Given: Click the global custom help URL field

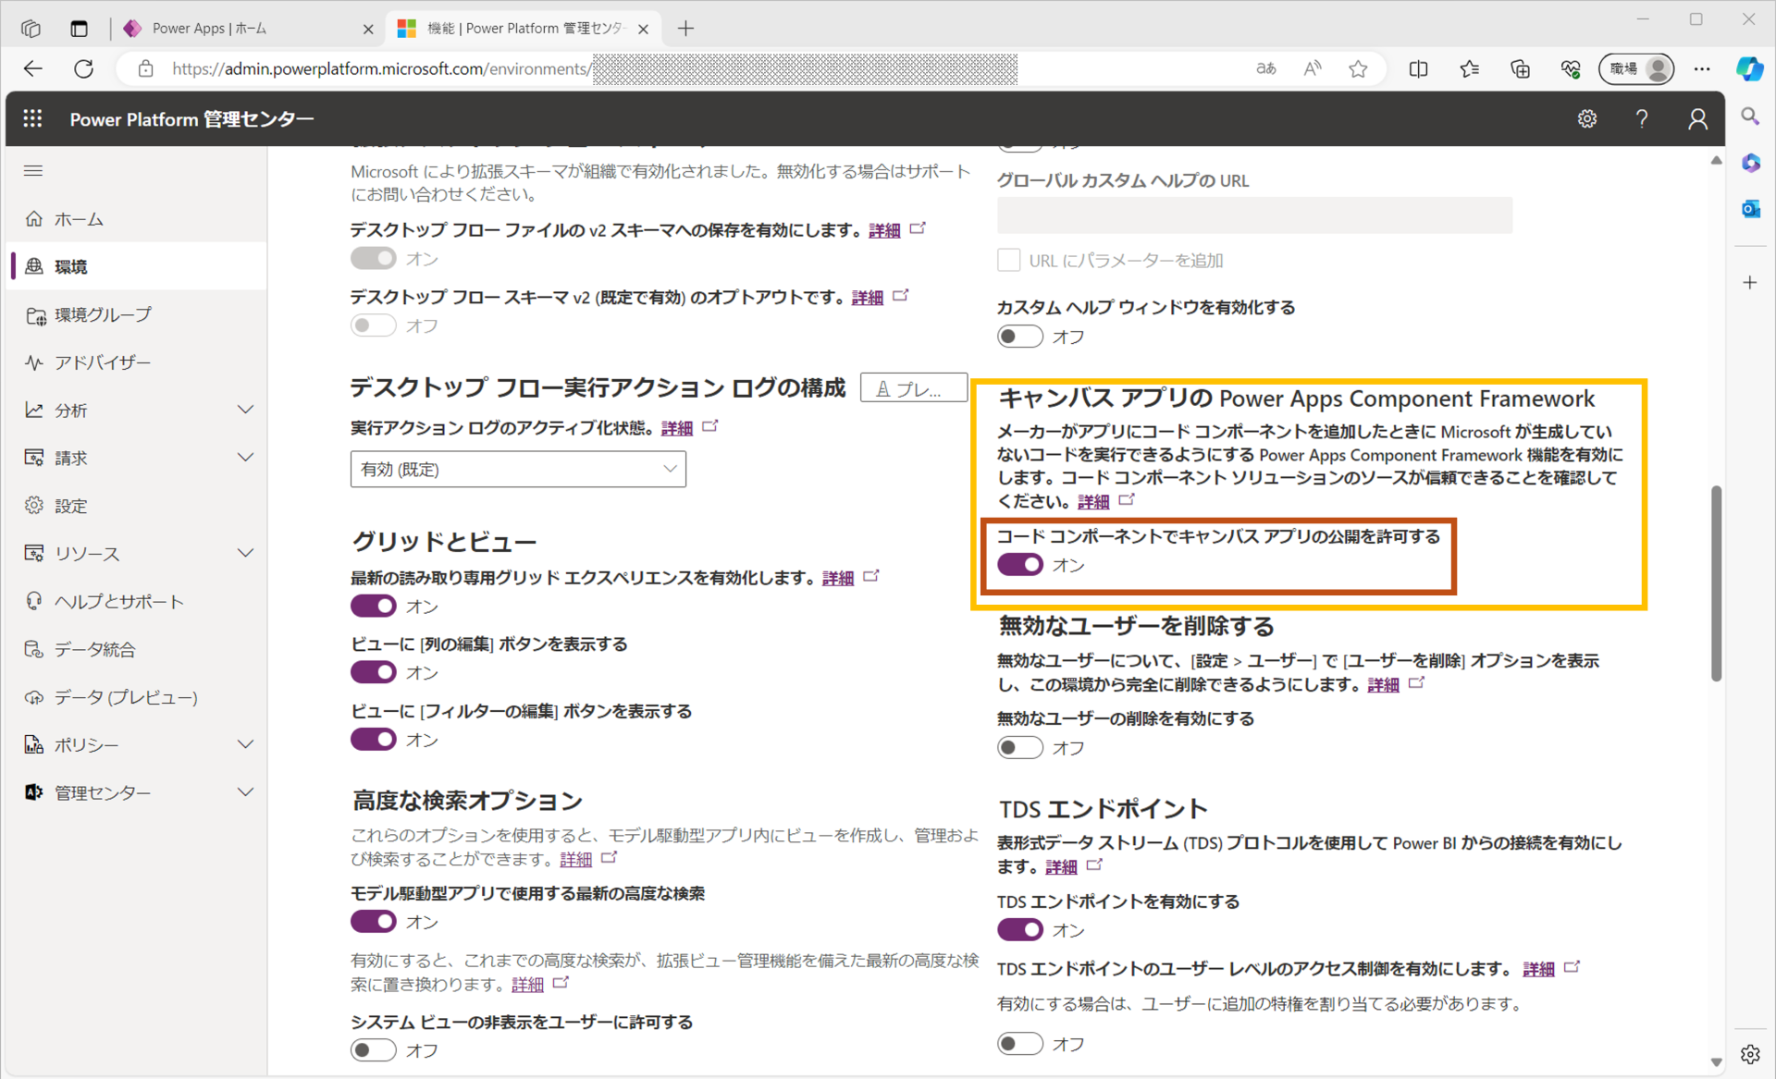Looking at the screenshot, I should (x=1254, y=215).
